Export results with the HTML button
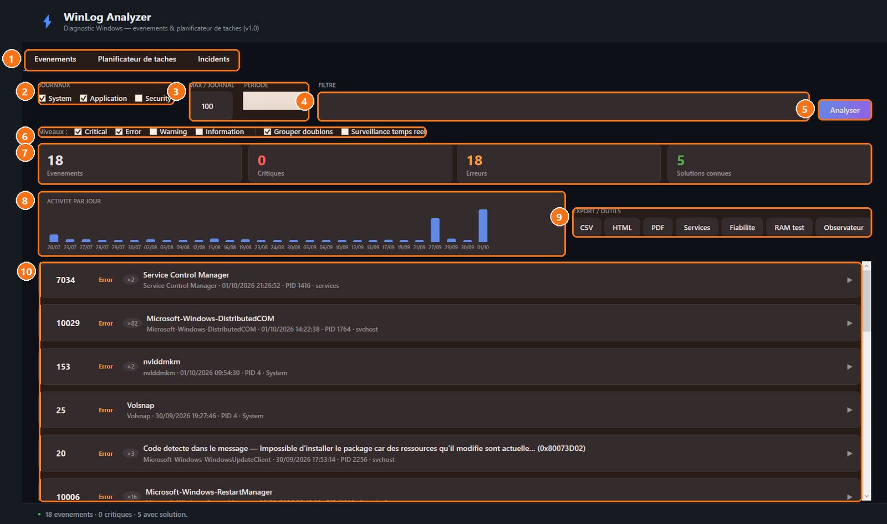887x524 pixels. [x=622, y=228]
